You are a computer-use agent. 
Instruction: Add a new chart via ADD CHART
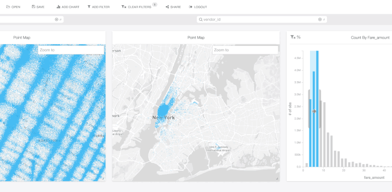[68, 7]
